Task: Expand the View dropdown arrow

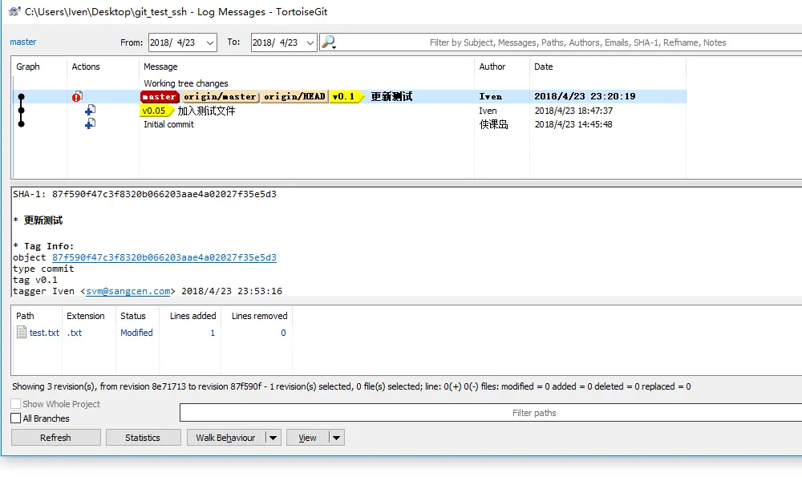Action: pos(336,438)
